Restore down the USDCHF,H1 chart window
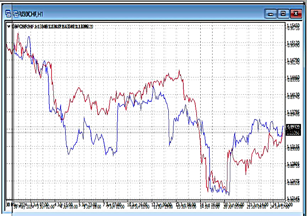307x216 pixels. (283, 14)
